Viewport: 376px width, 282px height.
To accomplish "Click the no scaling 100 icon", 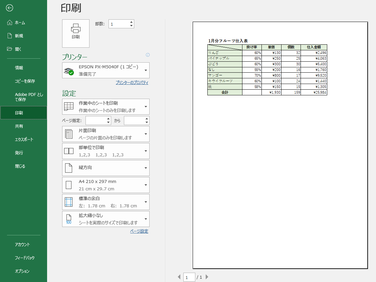I will 69,219.
